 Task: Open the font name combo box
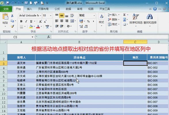click(30, 16)
